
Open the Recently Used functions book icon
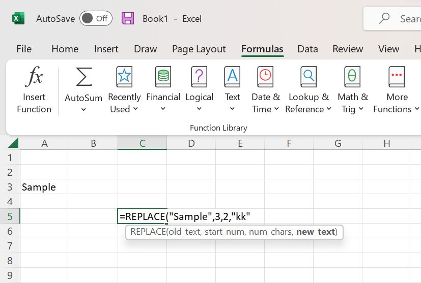click(124, 77)
